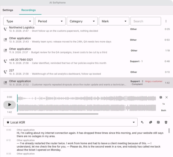This screenshot has height=157, width=173.
Task: Click the application icon for the weekly team sync recording
Action: (x=5, y=40)
